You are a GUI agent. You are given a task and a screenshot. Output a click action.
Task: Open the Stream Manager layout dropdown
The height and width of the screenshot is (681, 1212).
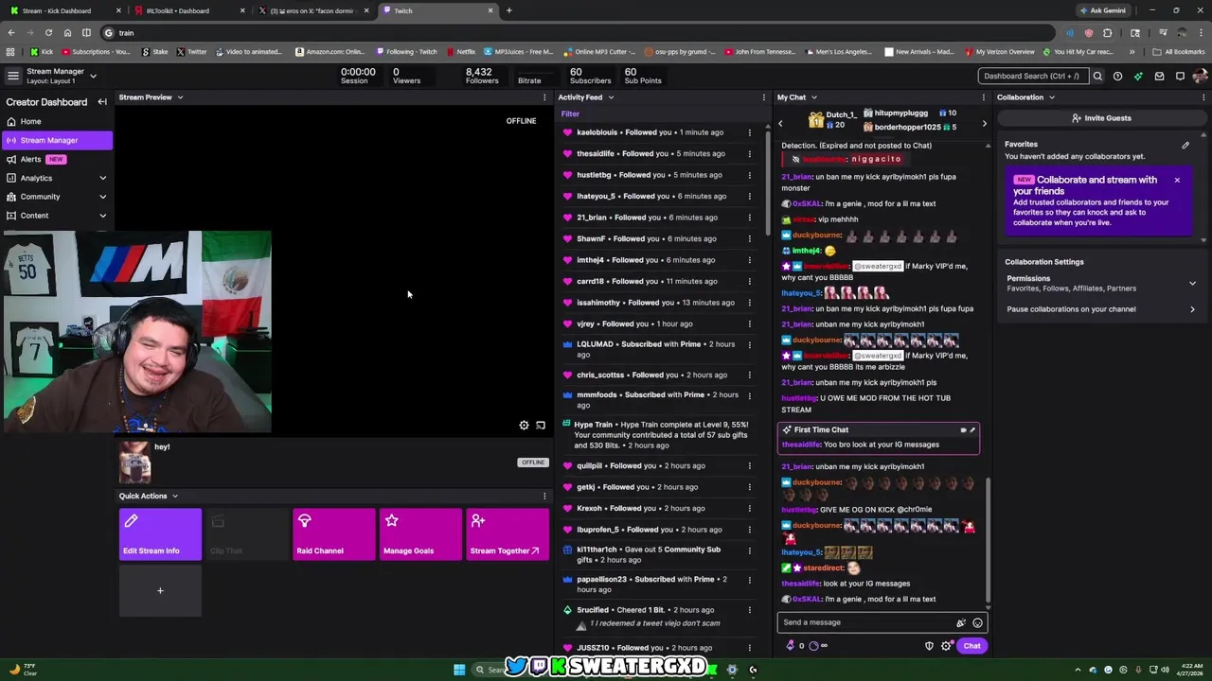coord(93,75)
